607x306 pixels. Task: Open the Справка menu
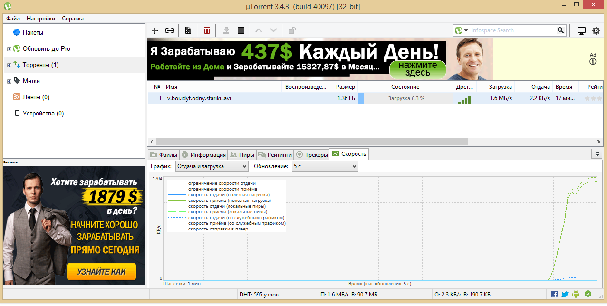click(x=73, y=19)
